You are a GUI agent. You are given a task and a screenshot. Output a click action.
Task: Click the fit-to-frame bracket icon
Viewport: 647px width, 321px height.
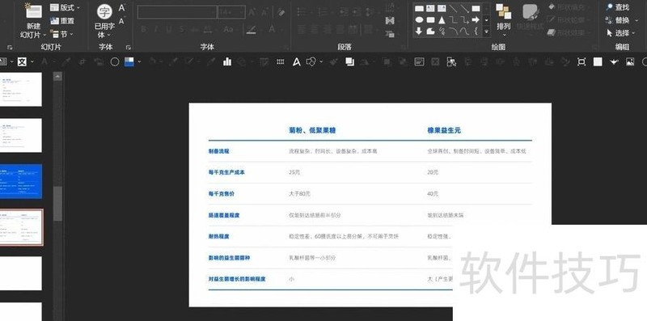(581, 62)
